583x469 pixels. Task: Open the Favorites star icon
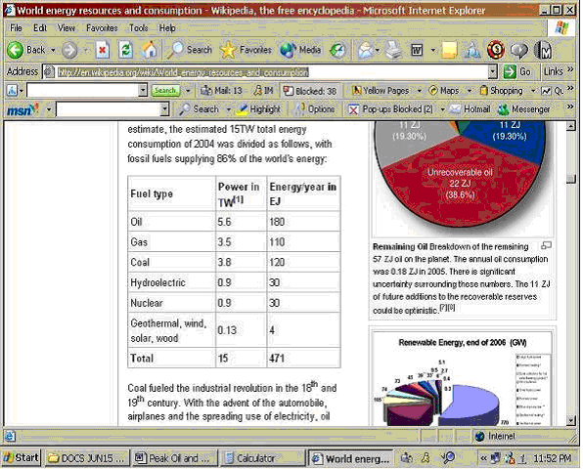pyautogui.click(x=228, y=50)
